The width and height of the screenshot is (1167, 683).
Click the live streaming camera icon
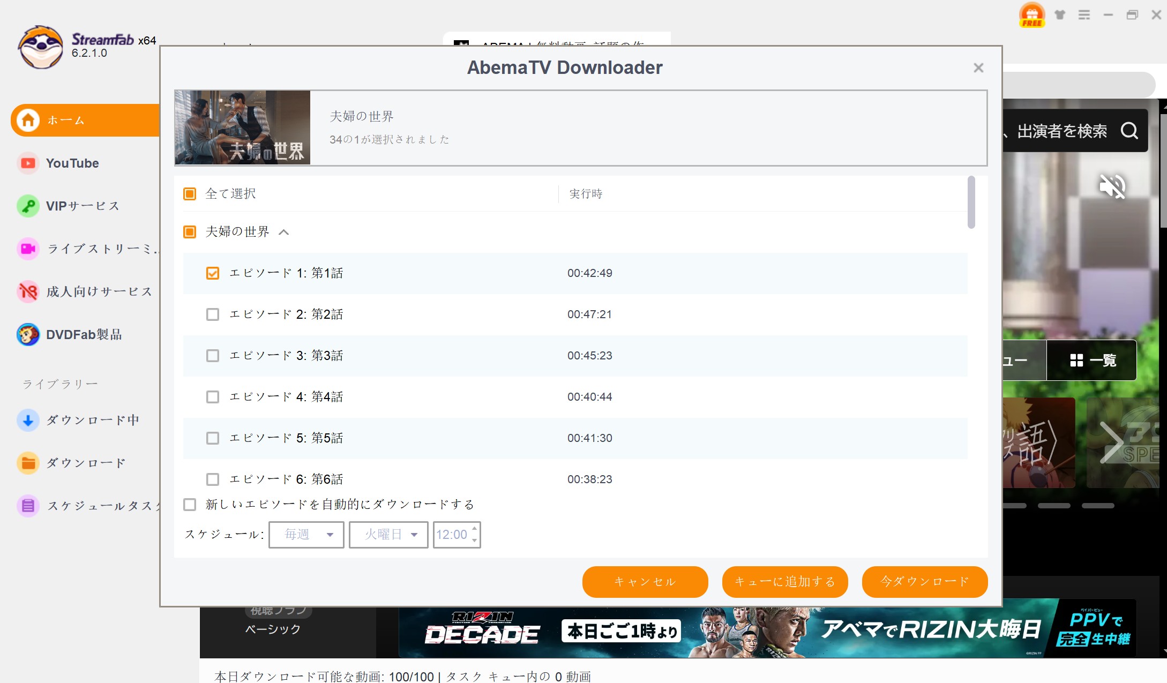[x=28, y=249]
